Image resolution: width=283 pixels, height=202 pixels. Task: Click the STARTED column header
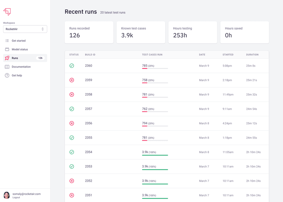click(x=228, y=55)
